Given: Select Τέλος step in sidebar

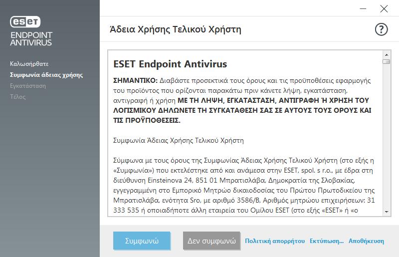Looking at the screenshot, I should click(x=18, y=97).
